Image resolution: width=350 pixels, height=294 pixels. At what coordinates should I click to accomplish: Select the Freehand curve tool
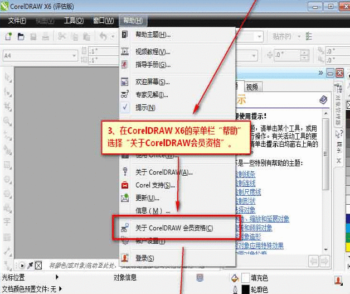click(8, 136)
